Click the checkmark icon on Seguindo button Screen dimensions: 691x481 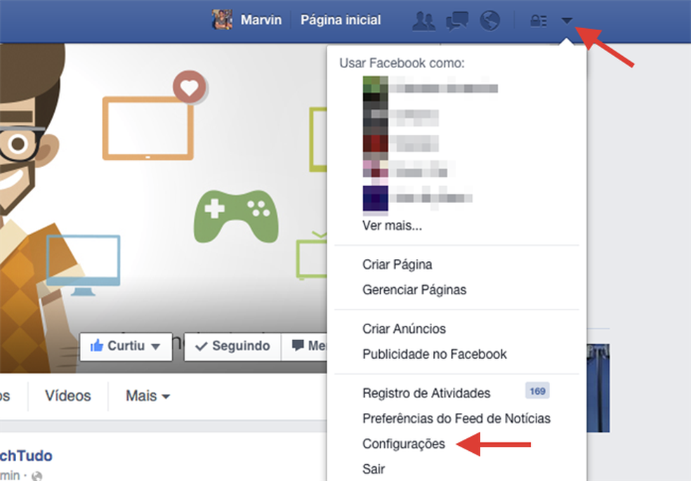(202, 345)
